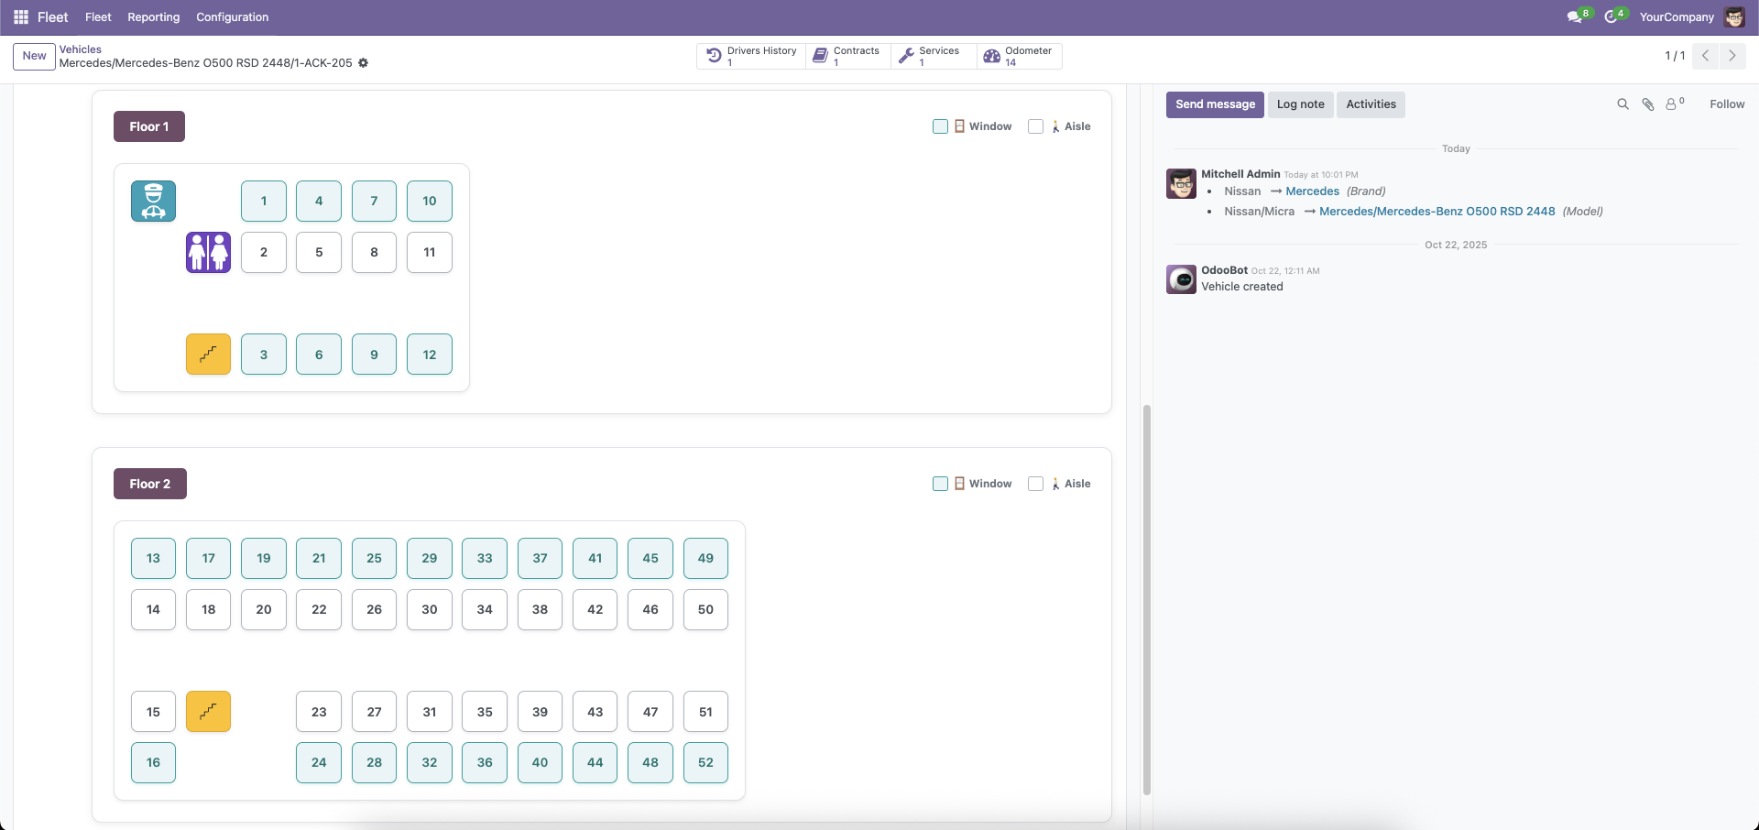Go to previous record arrow

(1706, 56)
